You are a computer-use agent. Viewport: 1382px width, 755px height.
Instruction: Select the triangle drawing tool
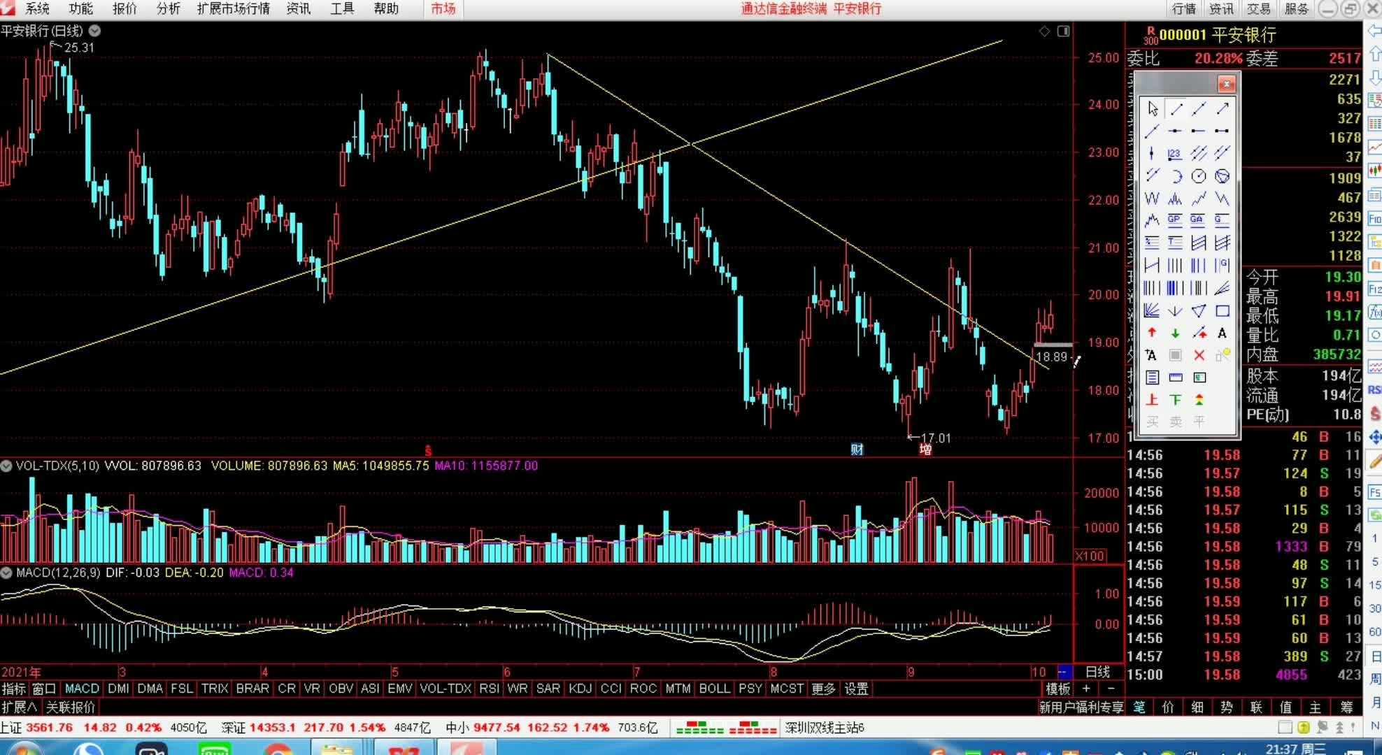coord(1199,310)
